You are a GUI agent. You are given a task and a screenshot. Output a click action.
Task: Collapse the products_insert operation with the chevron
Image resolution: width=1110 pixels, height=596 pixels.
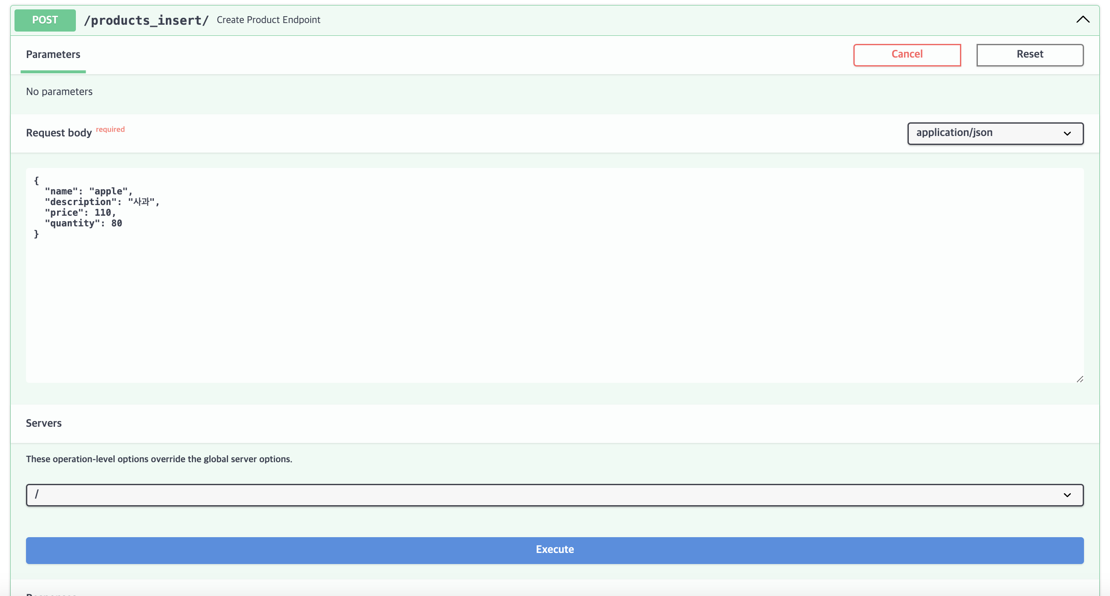coord(1082,20)
